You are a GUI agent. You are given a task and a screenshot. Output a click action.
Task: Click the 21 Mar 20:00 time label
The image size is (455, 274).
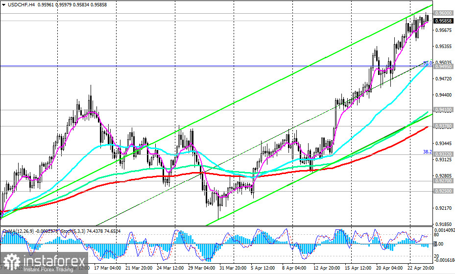[x=139, y=268]
